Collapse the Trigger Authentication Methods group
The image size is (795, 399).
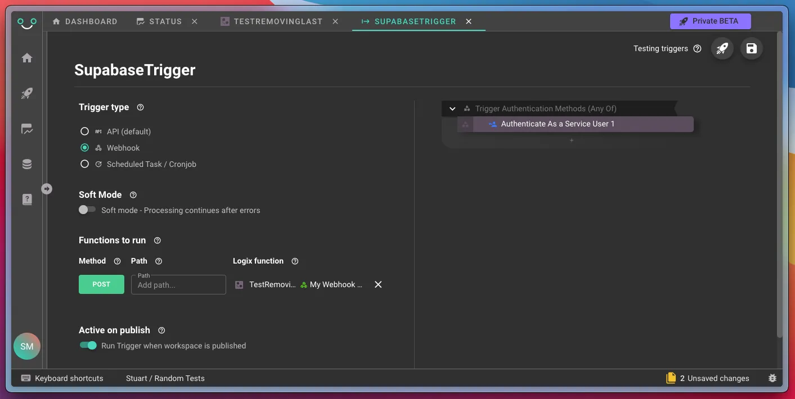[452, 108]
